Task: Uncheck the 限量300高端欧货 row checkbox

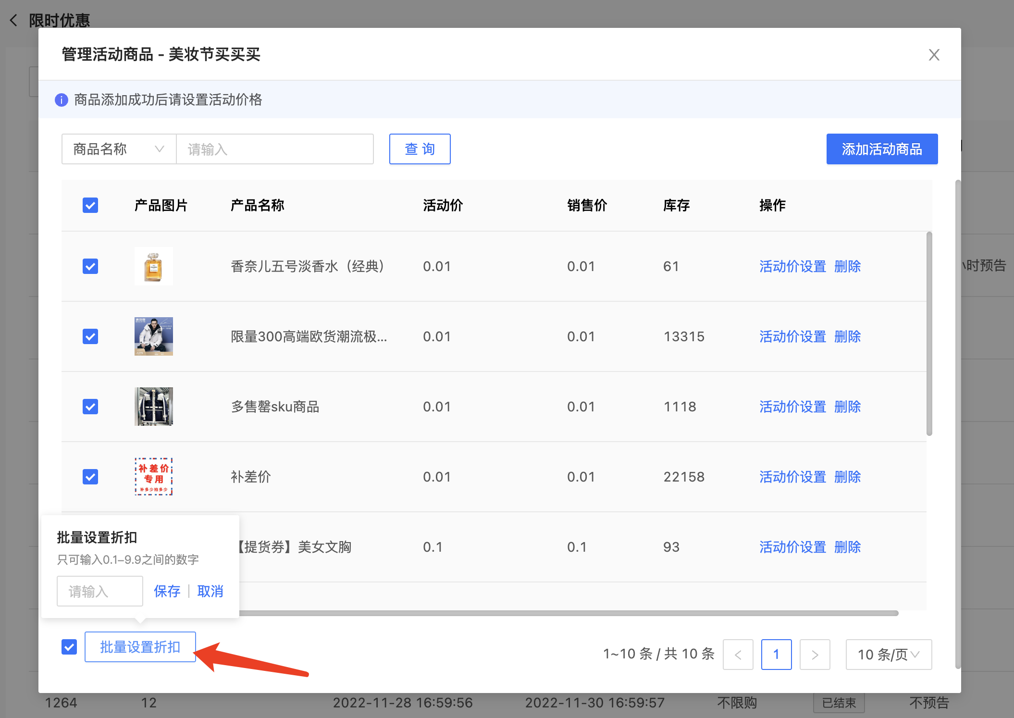Action: tap(90, 336)
